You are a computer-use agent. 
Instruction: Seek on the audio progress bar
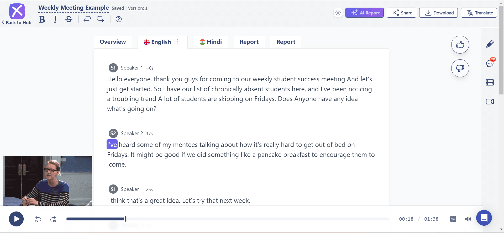(x=227, y=219)
